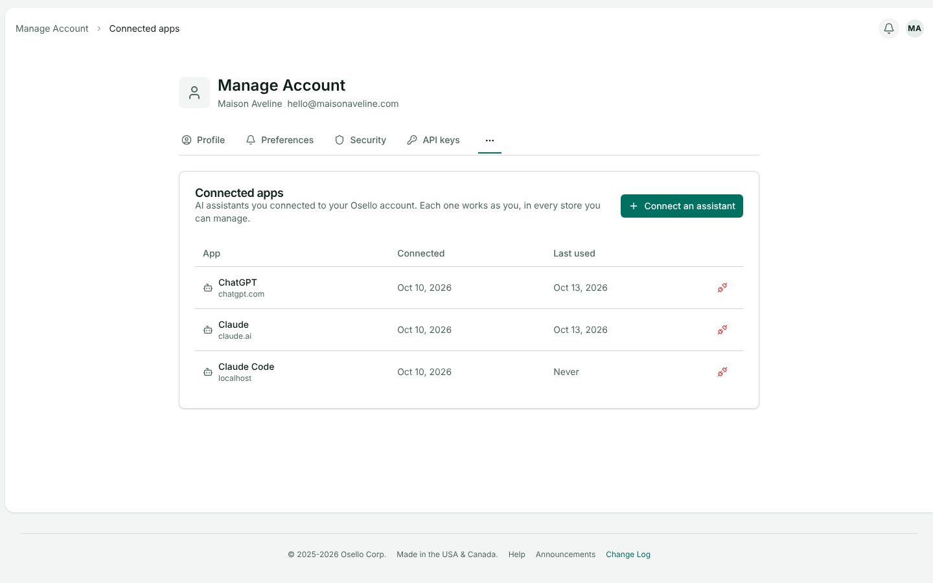
Task: Click the Claude Code app name
Action: [246, 367]
